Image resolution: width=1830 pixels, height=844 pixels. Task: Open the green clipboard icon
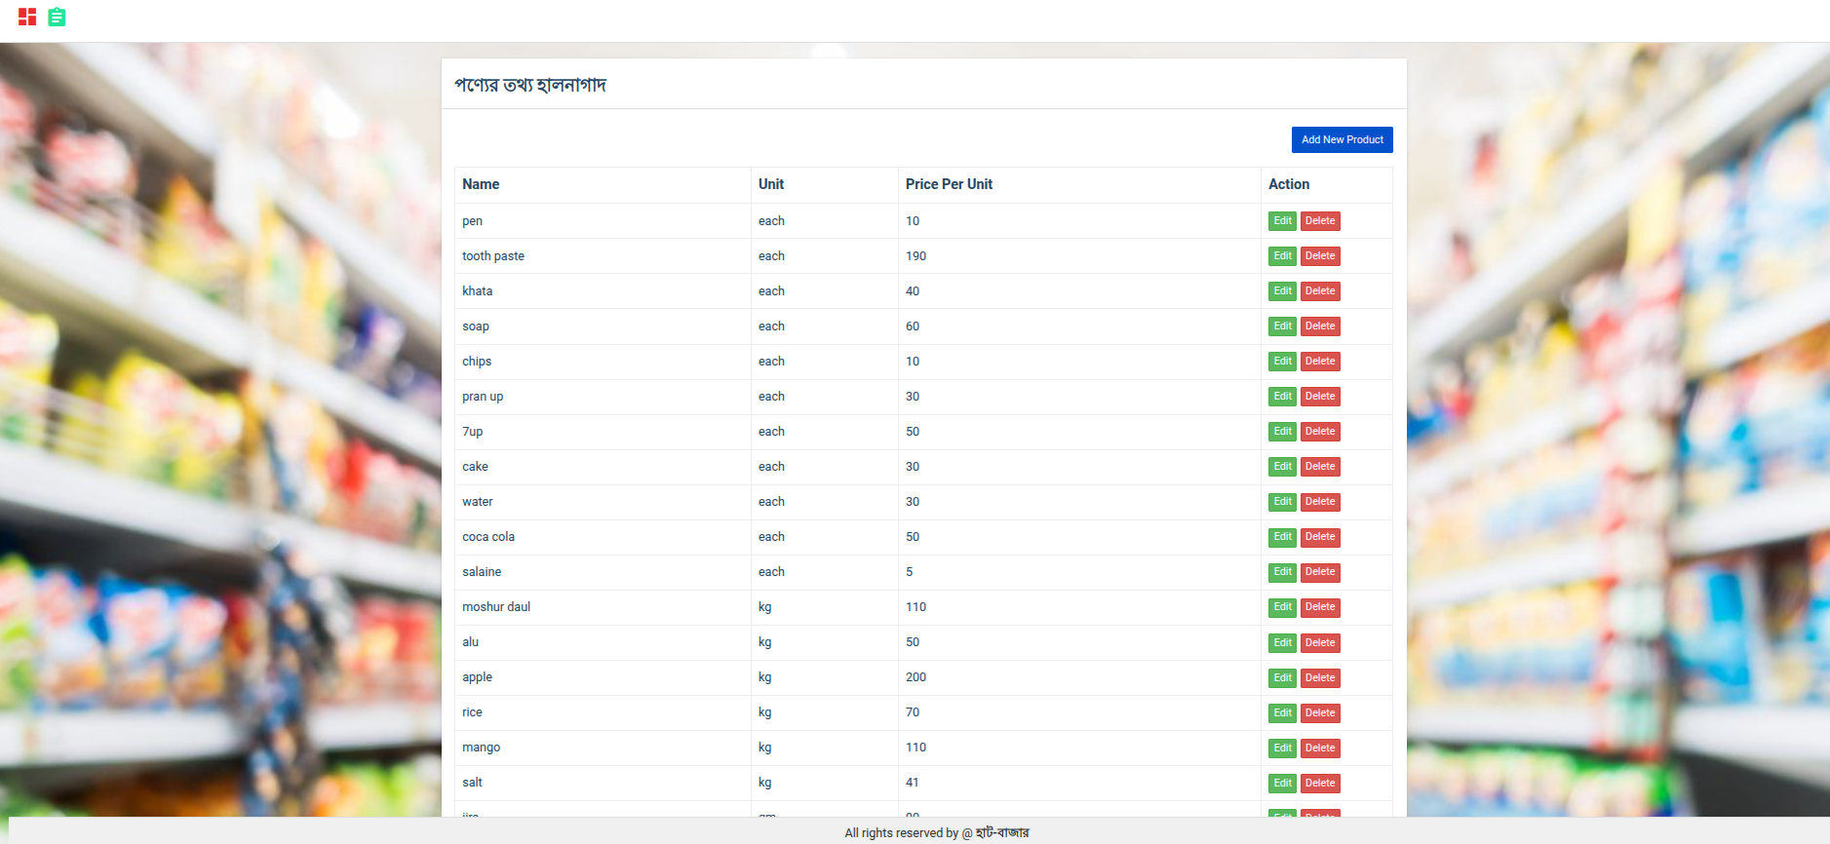(57, 17)
